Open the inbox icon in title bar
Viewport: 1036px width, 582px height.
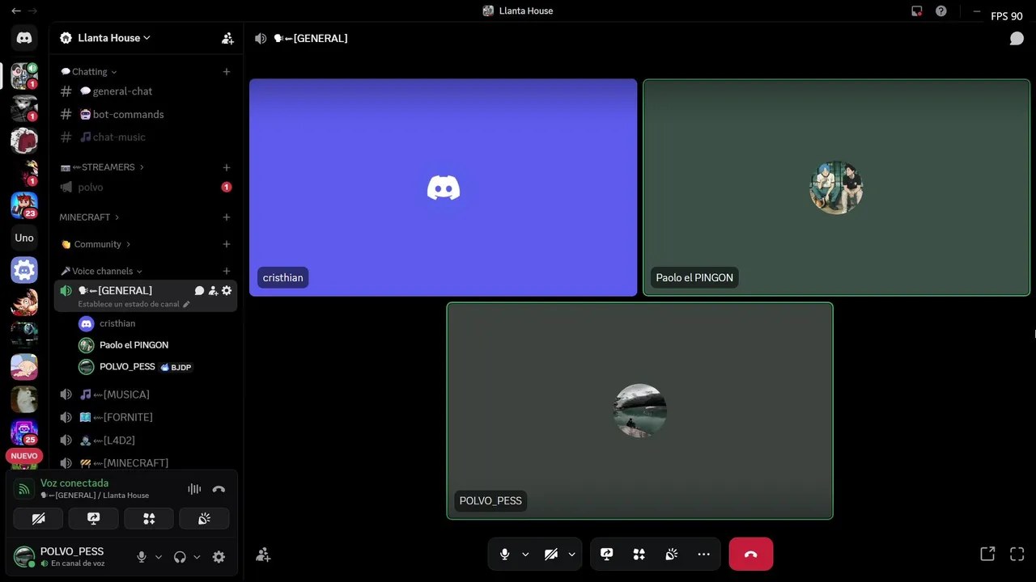[916, 11]
